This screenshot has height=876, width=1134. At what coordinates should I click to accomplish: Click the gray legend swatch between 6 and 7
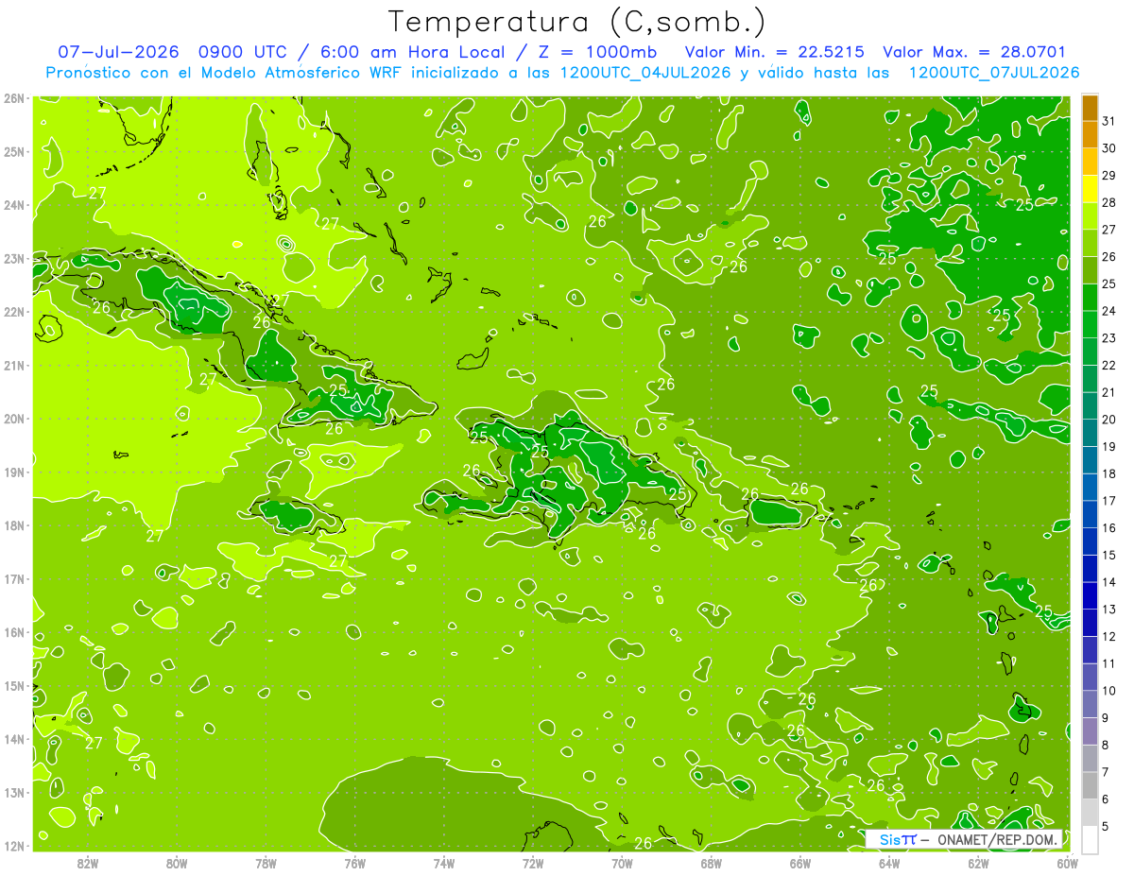coord(1090,785)
